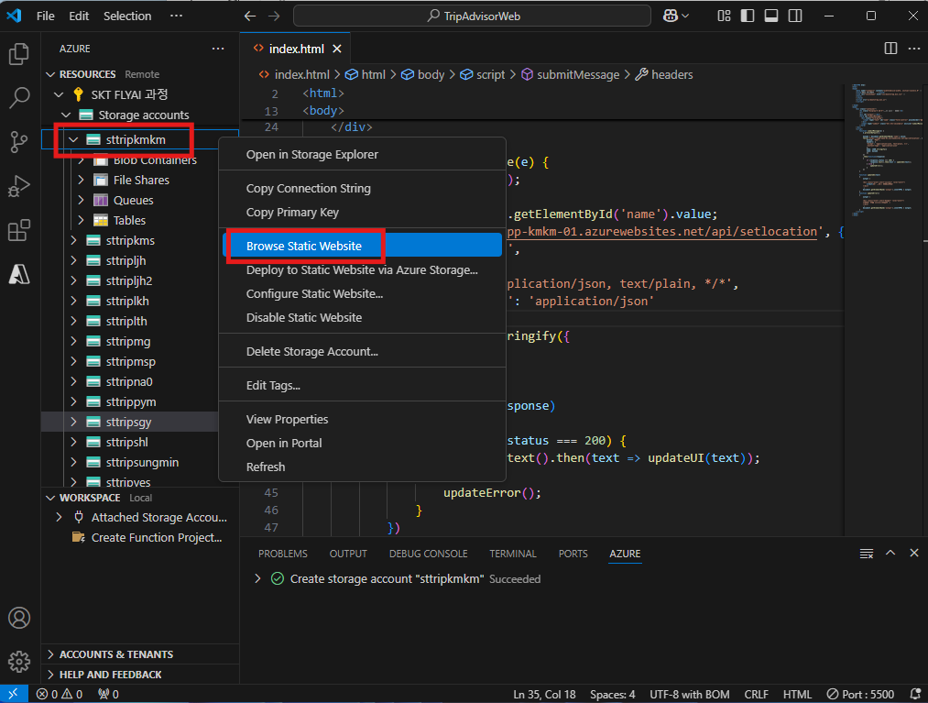Open the notifications bell in status bar

(x=915, y=694)
